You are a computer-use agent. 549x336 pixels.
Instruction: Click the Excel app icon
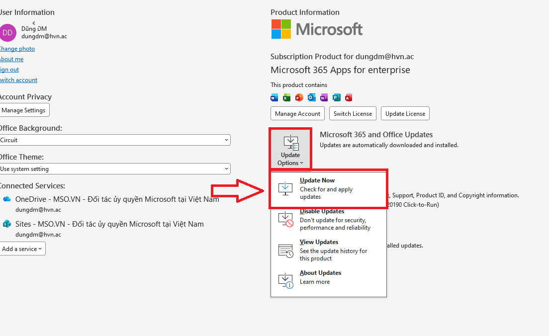click(287, 97)
